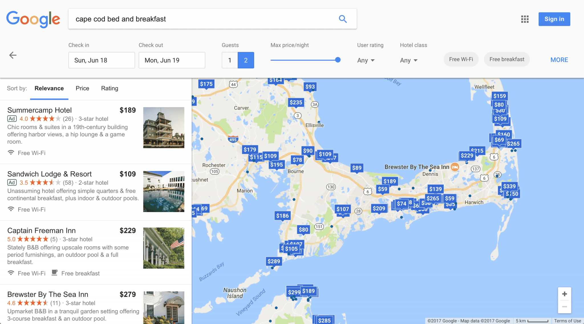Click the $279 price on Brewster By The Sea
Screen dimensions: 584x324
pyautogui.click(x=127, y=294)
